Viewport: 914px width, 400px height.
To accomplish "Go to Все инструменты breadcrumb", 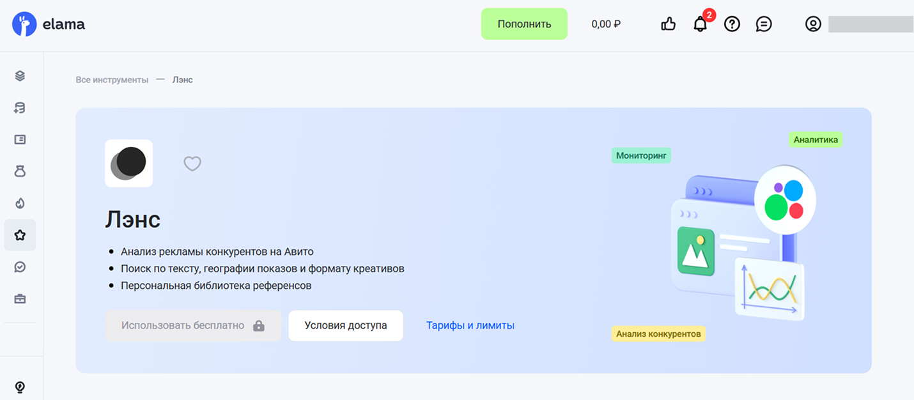I will point(112,80).
